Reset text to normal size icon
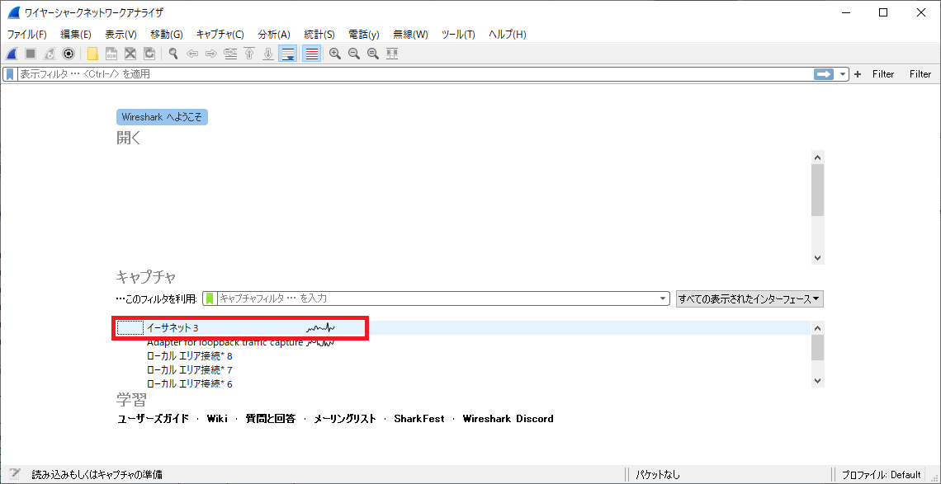941x484 pixels. pos(372,54)
